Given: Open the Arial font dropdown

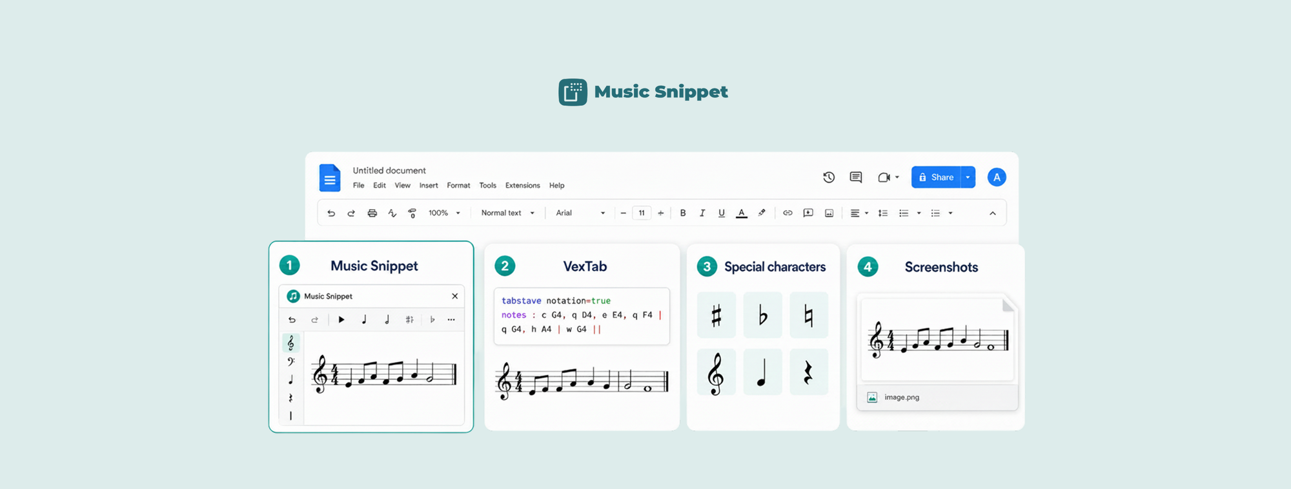Looking at the screenshot, I should (x=580, y=213).
